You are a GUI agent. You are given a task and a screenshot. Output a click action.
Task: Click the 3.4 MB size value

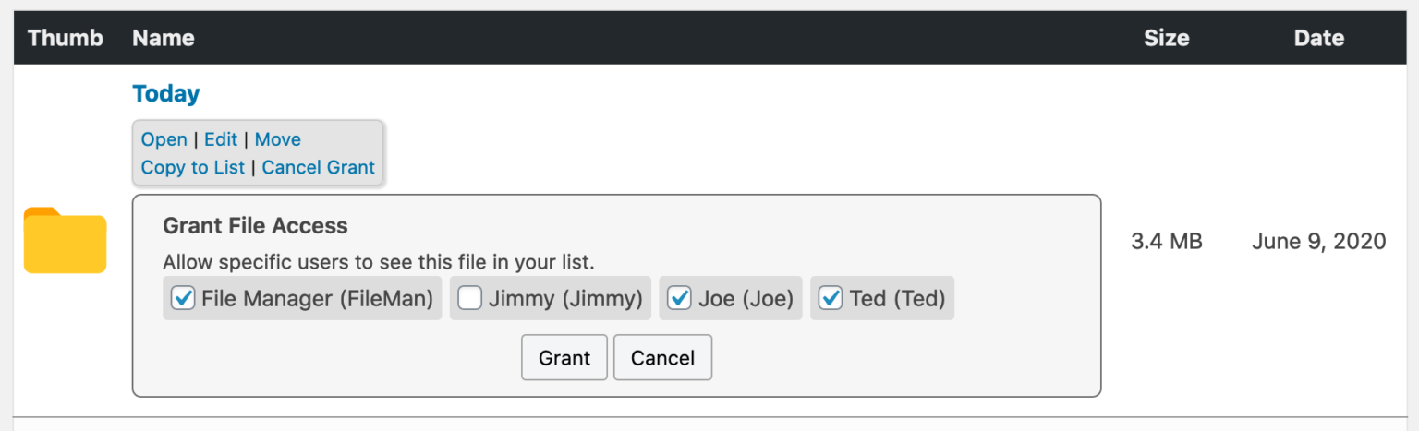click(1167, 242)
